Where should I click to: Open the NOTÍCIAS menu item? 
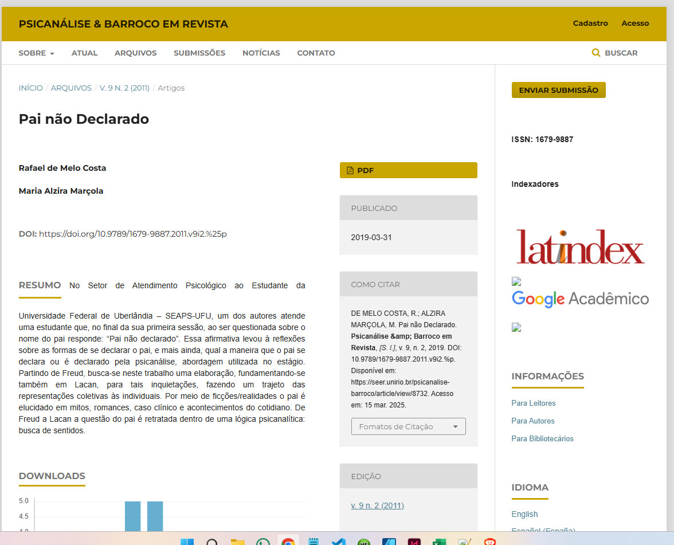point(261,53)
